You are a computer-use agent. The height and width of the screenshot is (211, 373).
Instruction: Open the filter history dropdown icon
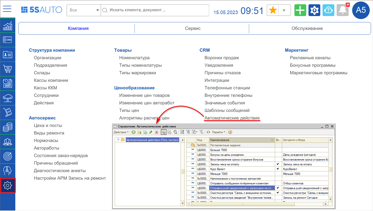coord(195,132)
